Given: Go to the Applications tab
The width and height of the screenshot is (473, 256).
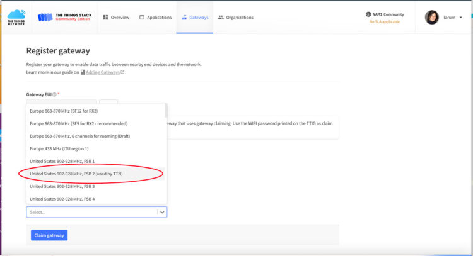Looking at the screenshot, I should coord(155,18).
